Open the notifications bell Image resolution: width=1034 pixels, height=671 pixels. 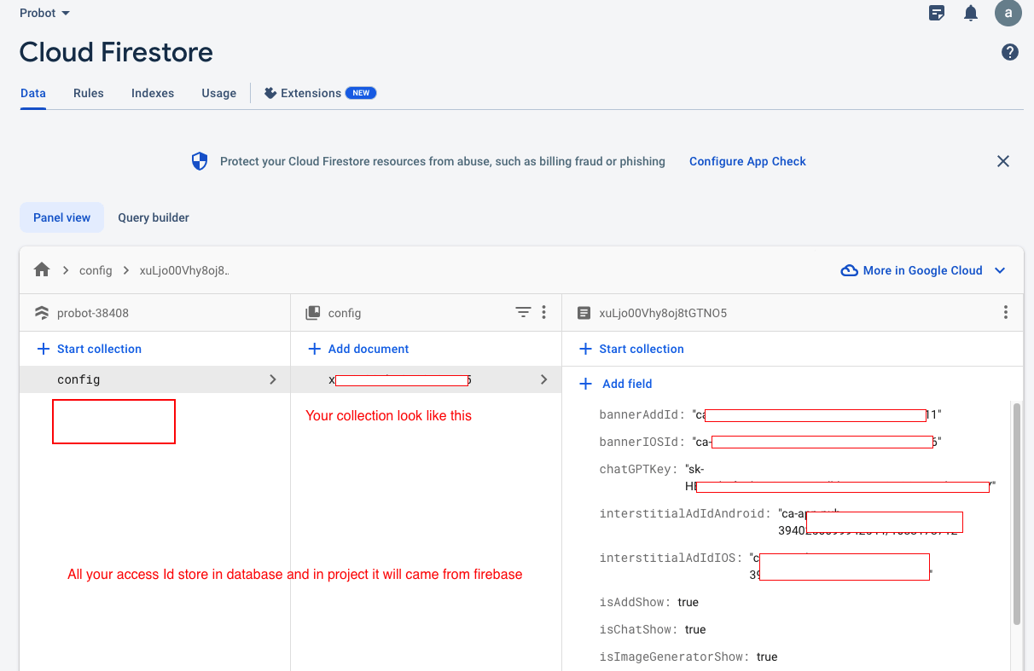pos(971,13)
